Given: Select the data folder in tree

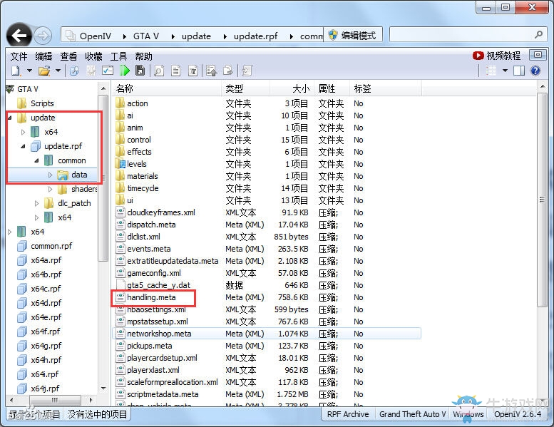Looking at the screenshot, I should coord(78,175).
